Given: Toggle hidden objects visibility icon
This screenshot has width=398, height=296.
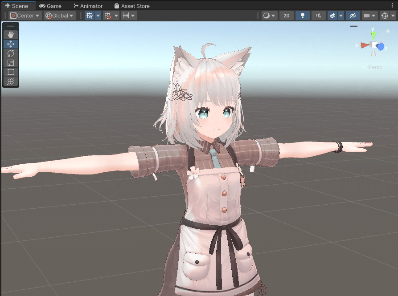Looking at the screenshot, I should [353, 15].
